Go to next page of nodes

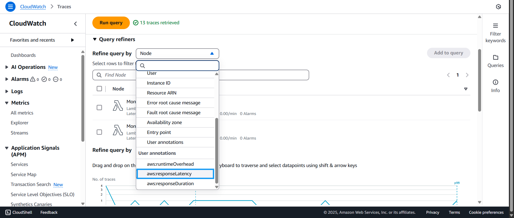467,75
